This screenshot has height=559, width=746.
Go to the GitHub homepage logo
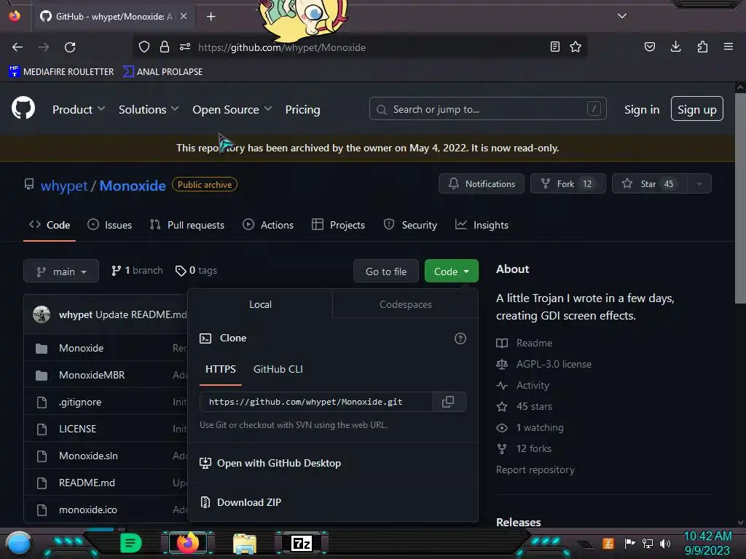(23, 108)
